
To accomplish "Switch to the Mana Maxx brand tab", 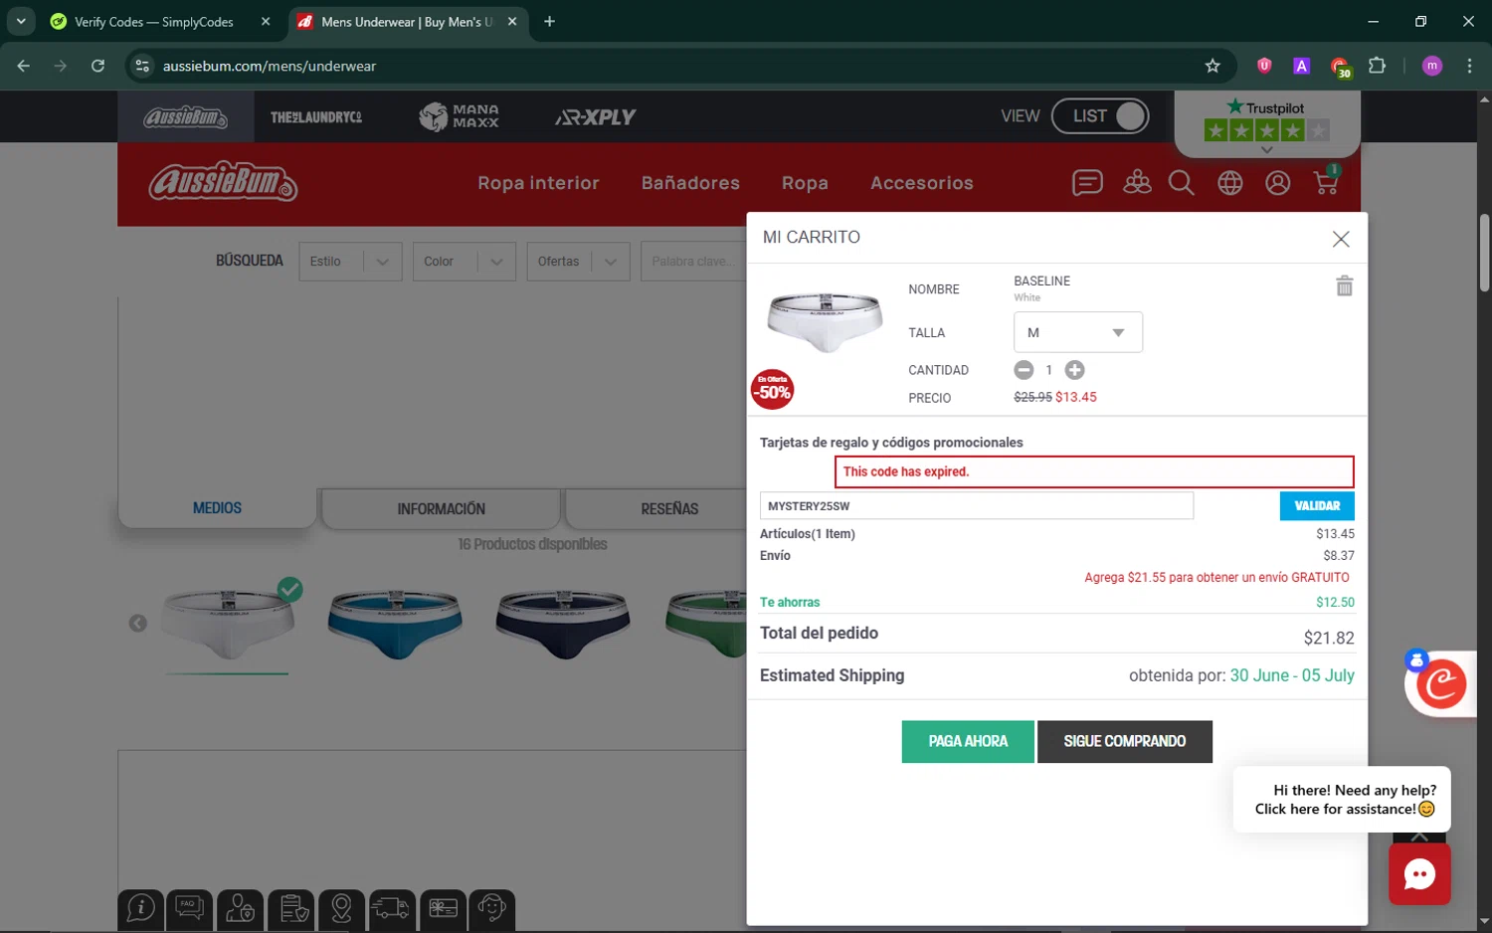I will click(459, 117).
